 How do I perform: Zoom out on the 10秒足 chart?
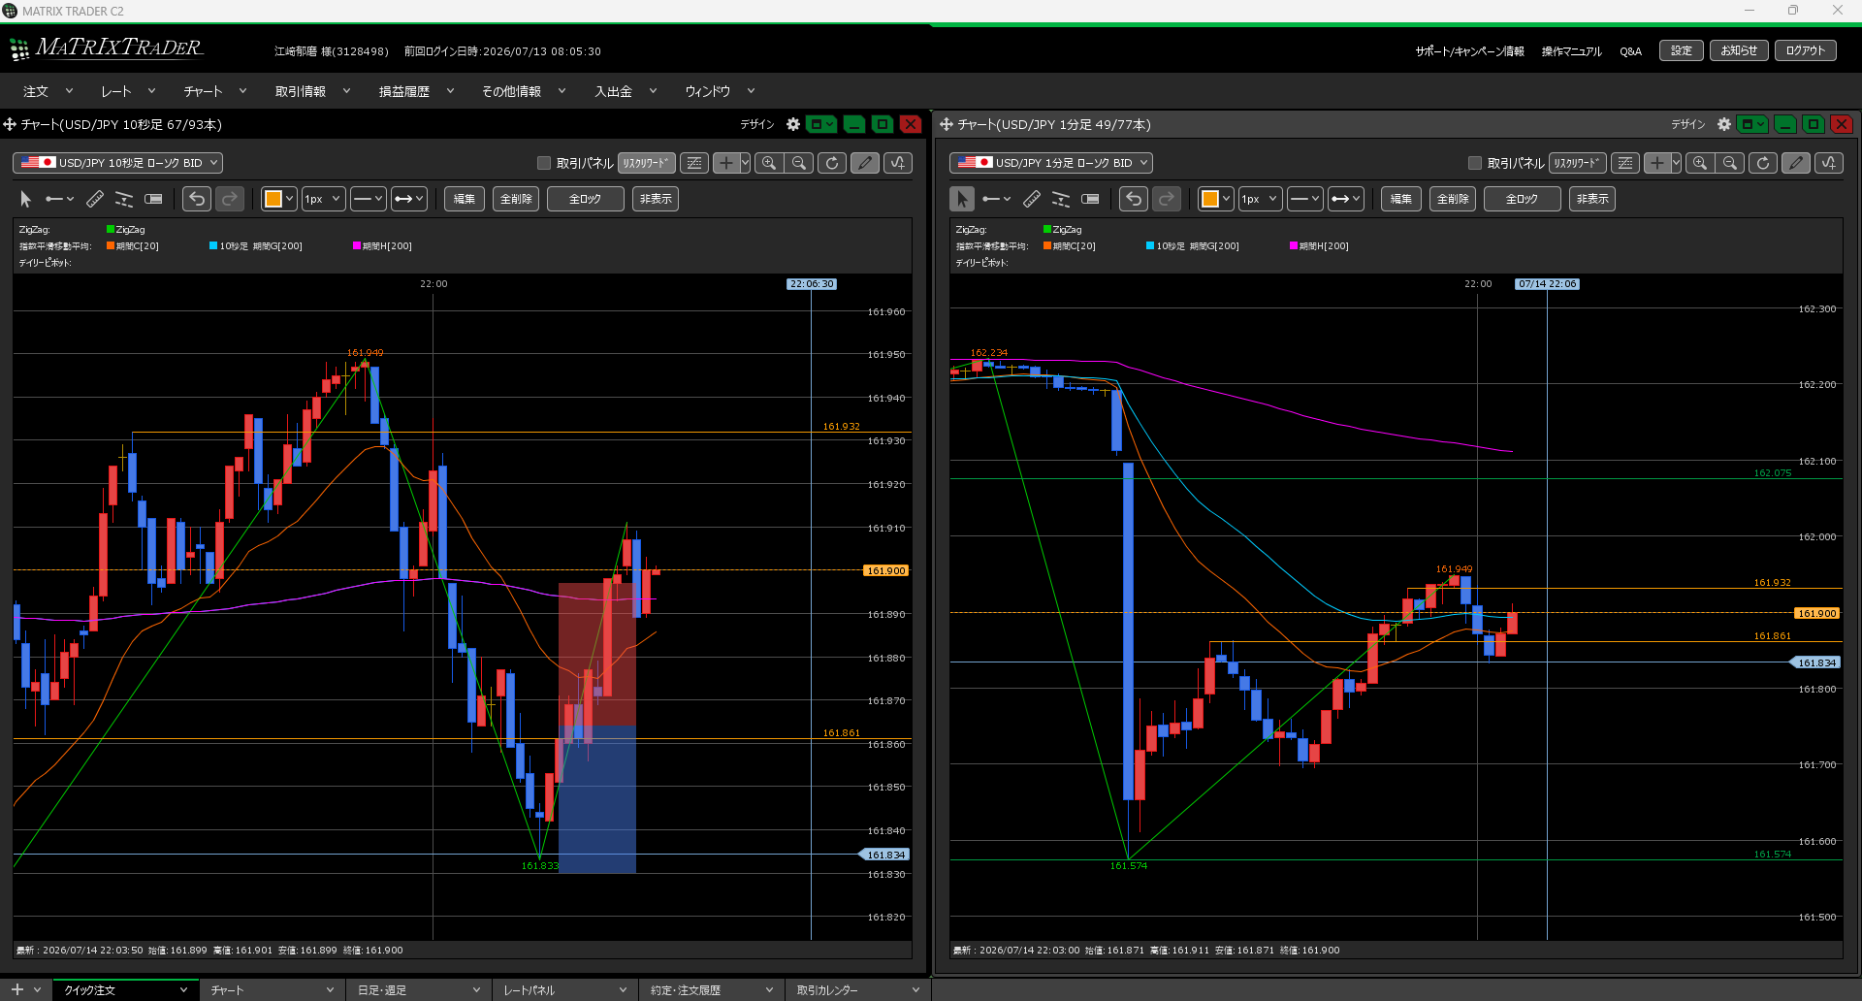click(799, 163)
